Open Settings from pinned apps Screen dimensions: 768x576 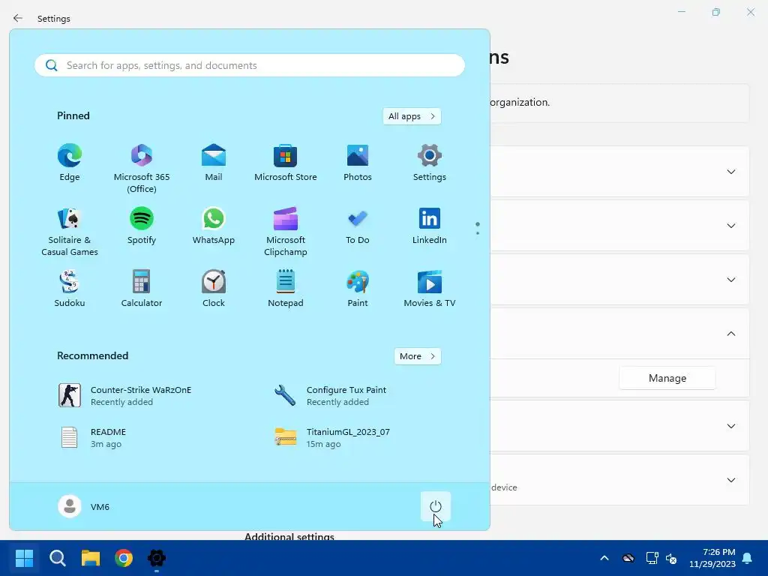pos(430,163)
